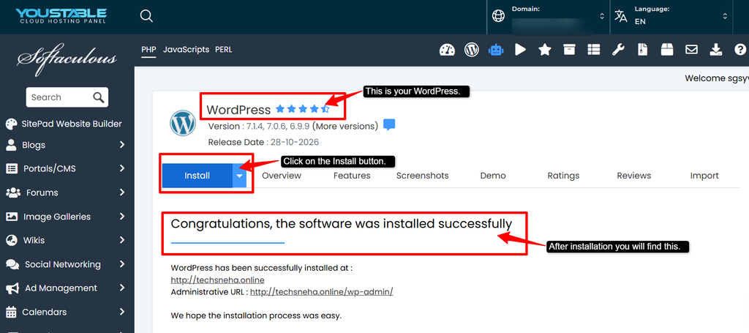The width and height of the screenshot is (749, 333).
Task: Click the Social Networking sidebar label
Action: pyautogui.click(x=63, y=264)
